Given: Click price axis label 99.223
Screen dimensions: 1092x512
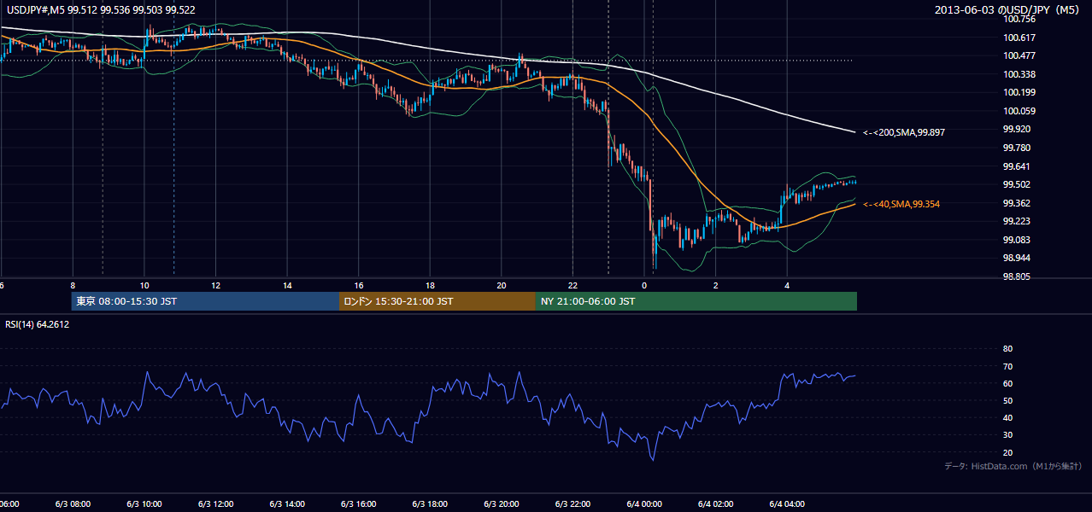Looking at the screenshot, I should coord(1017,221).
